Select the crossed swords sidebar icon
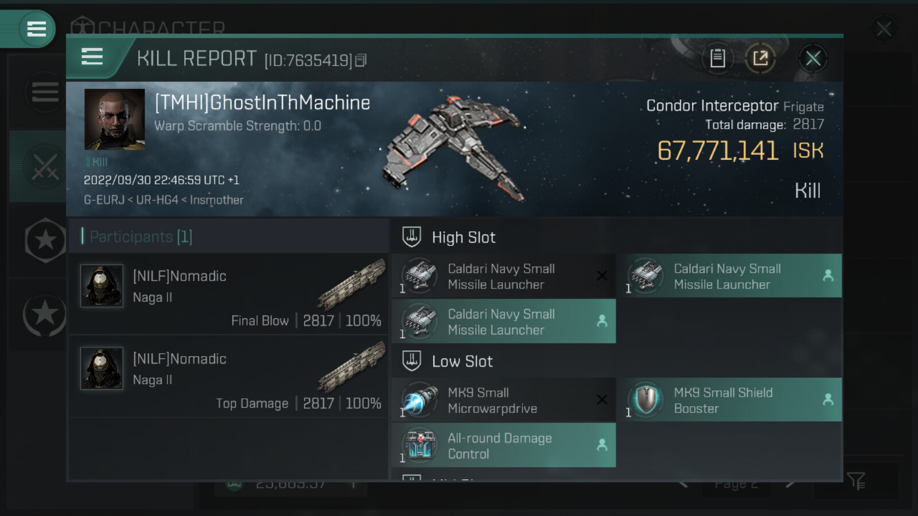The image size is (918, 516). point(45,167)
